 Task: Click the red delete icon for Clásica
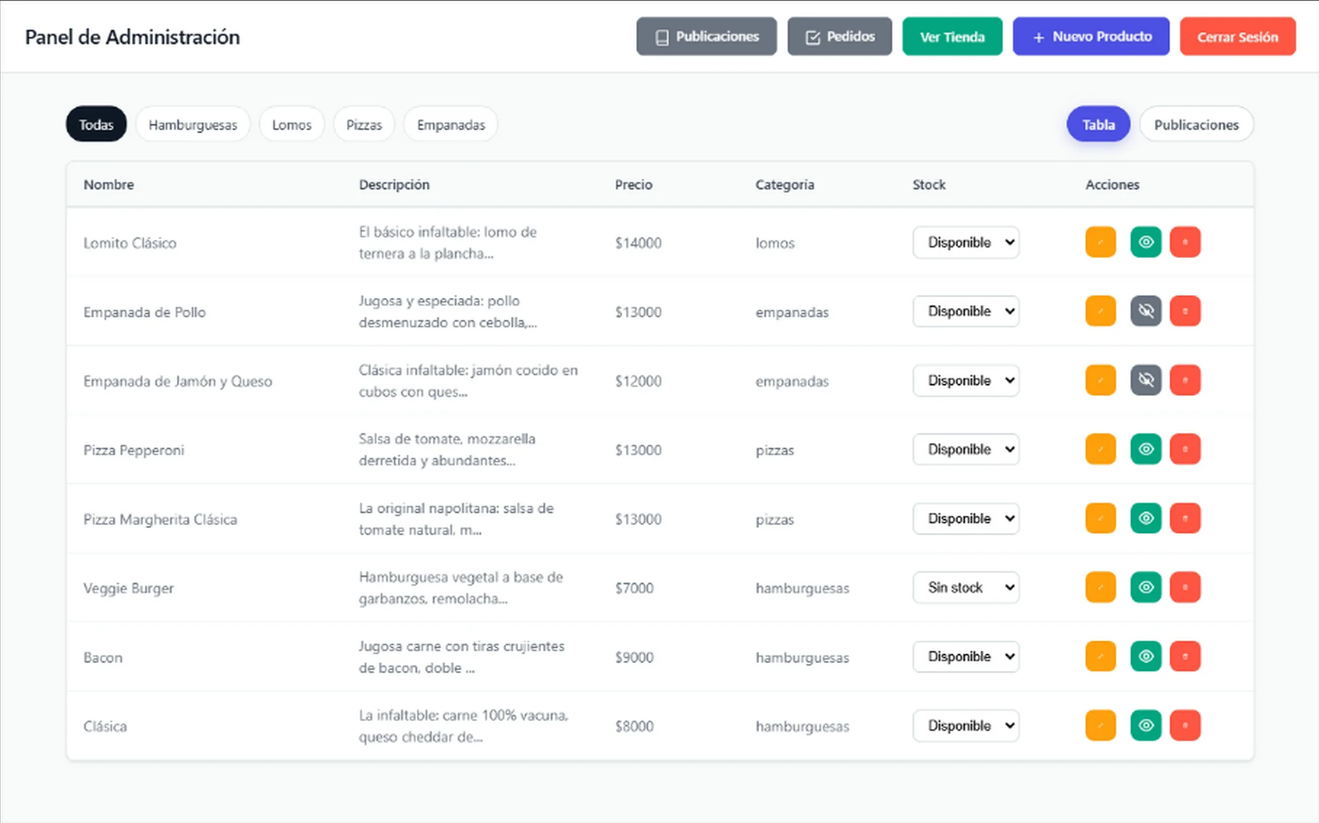(1185, 725)
